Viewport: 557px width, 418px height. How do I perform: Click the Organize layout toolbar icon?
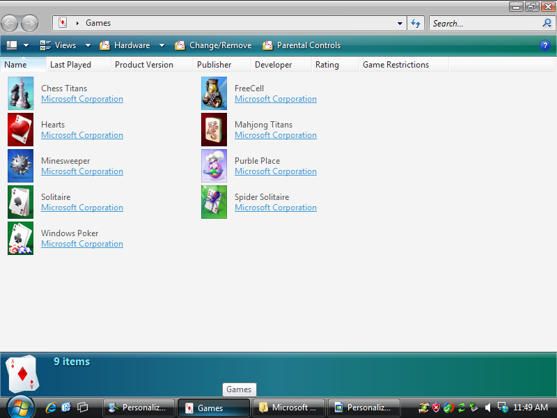12,45
